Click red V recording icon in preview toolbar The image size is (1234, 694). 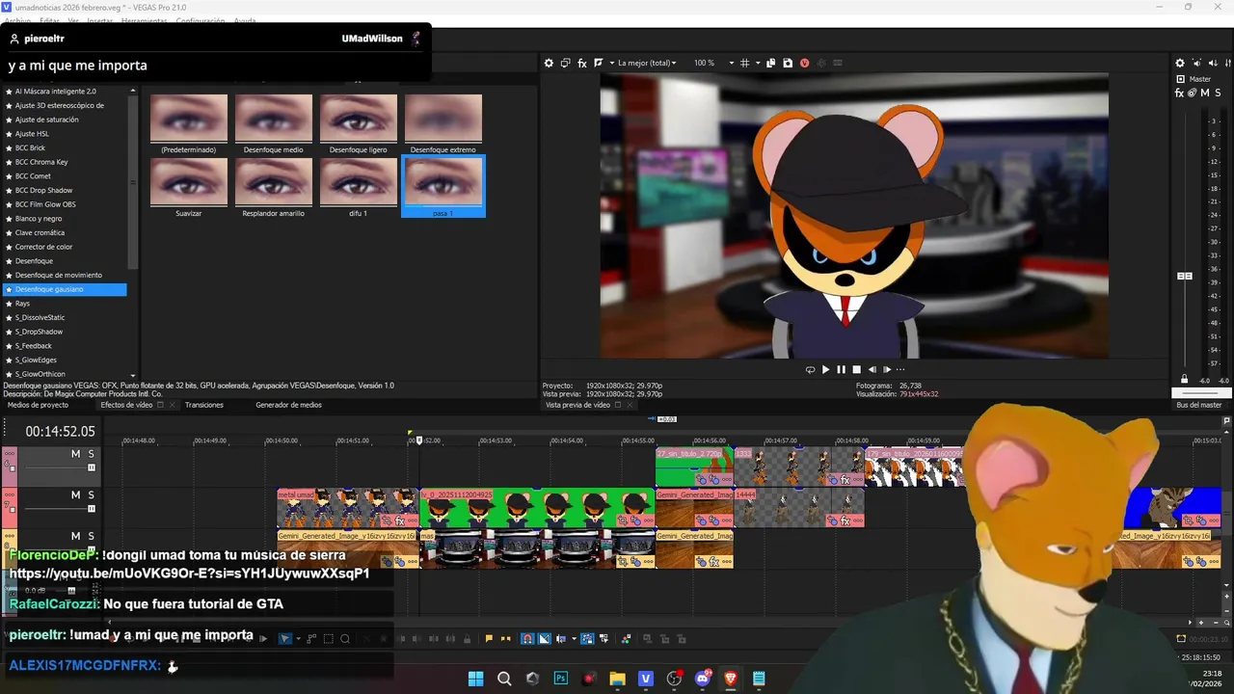804,63
